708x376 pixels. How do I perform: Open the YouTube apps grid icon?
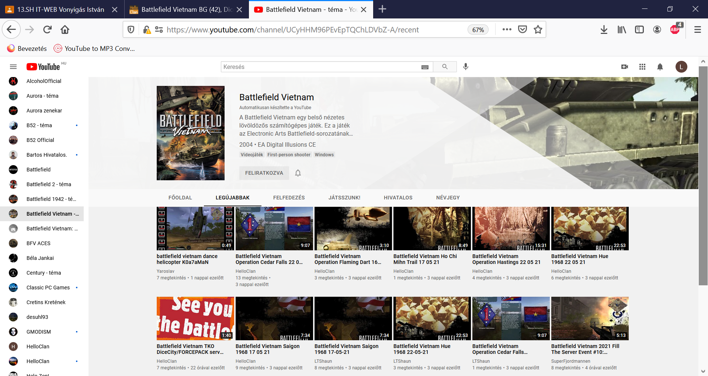point(642,67)
